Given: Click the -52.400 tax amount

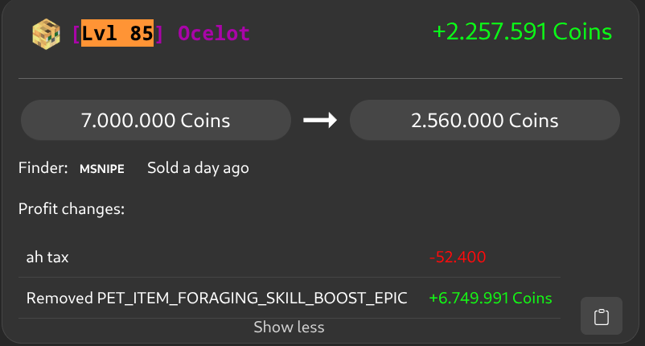Looking at the screenshot, I should click(x=458, y=257).
